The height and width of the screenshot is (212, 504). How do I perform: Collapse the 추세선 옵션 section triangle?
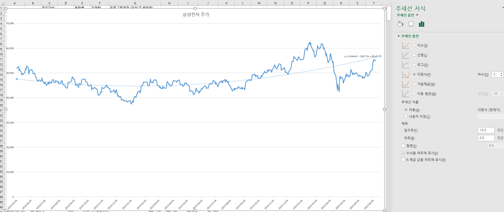pos(398,36)
